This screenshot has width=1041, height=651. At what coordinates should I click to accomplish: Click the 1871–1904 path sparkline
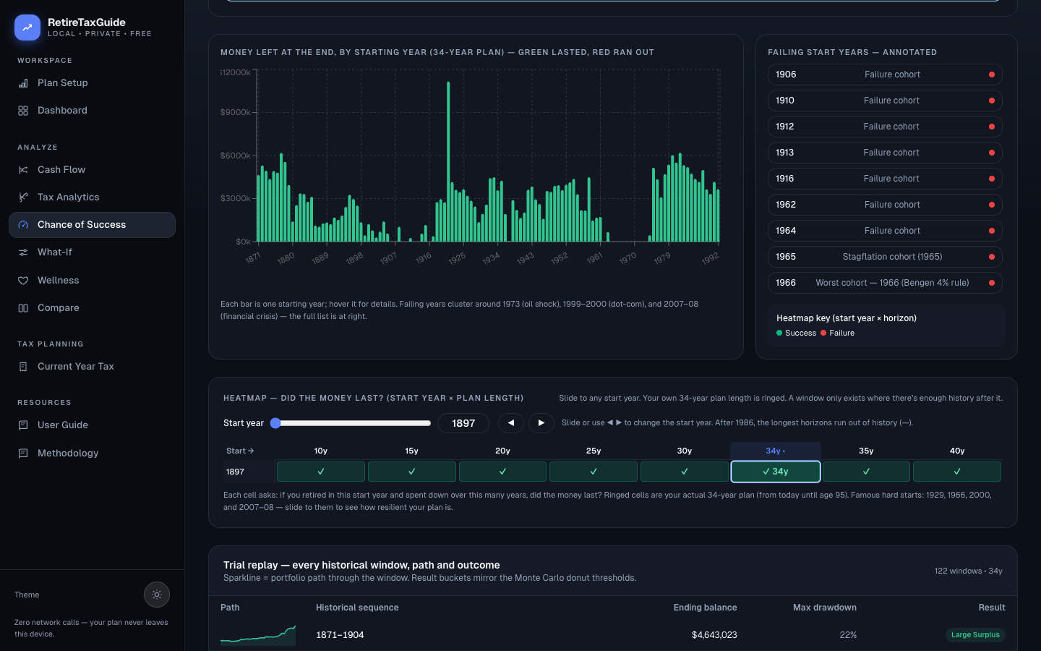coord(258,635)
